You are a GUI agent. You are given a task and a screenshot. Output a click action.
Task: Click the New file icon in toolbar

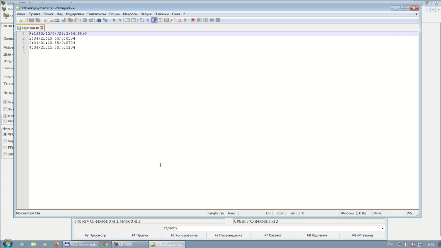click(19, 20)
